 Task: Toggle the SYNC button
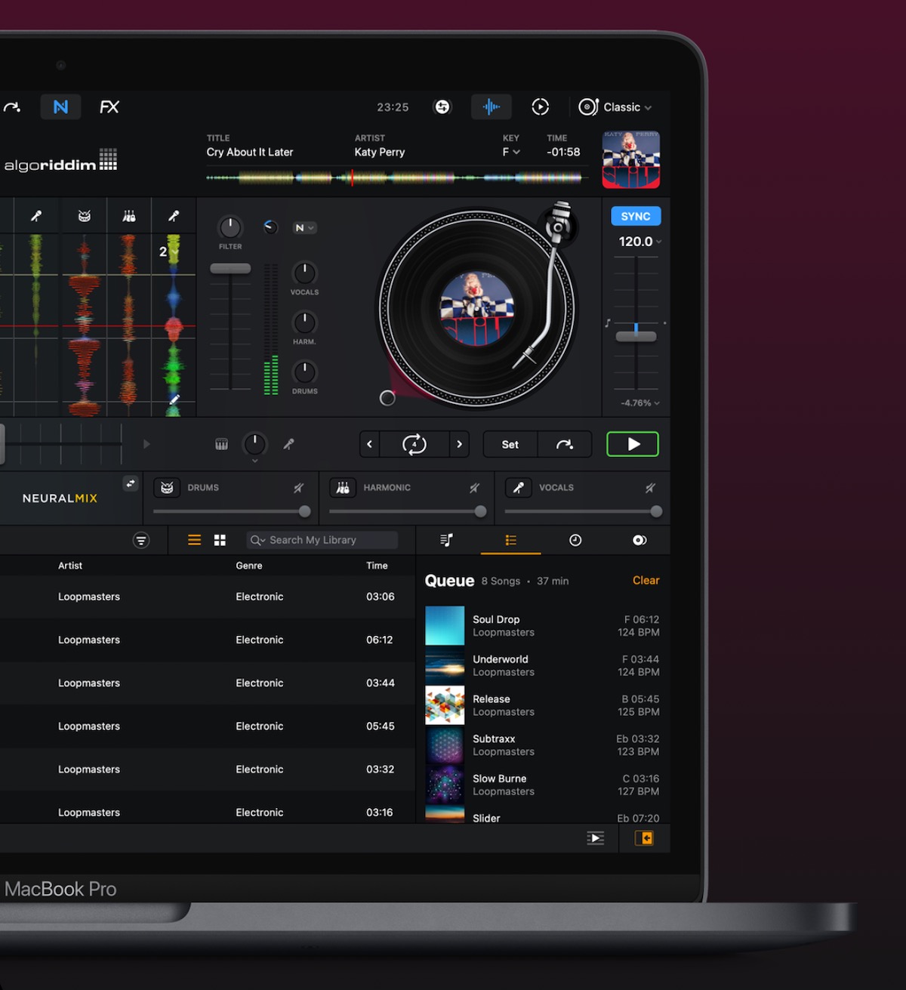635,217
